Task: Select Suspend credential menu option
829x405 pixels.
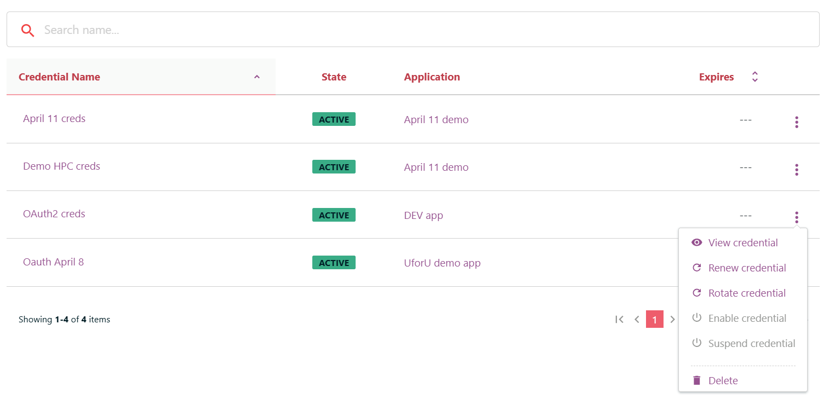Action: pos(751,343)
